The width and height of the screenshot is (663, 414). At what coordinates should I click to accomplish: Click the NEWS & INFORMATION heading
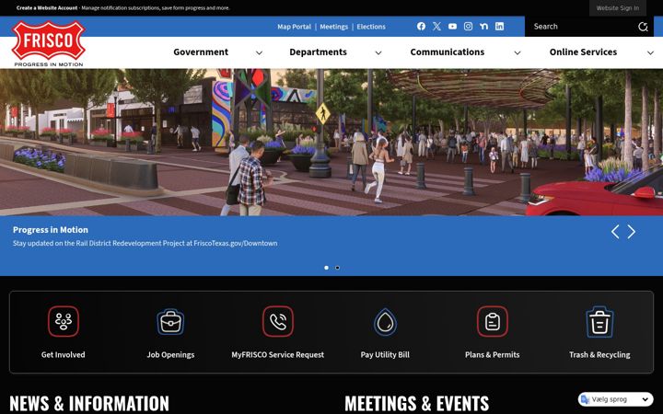(x=89, y=403)
